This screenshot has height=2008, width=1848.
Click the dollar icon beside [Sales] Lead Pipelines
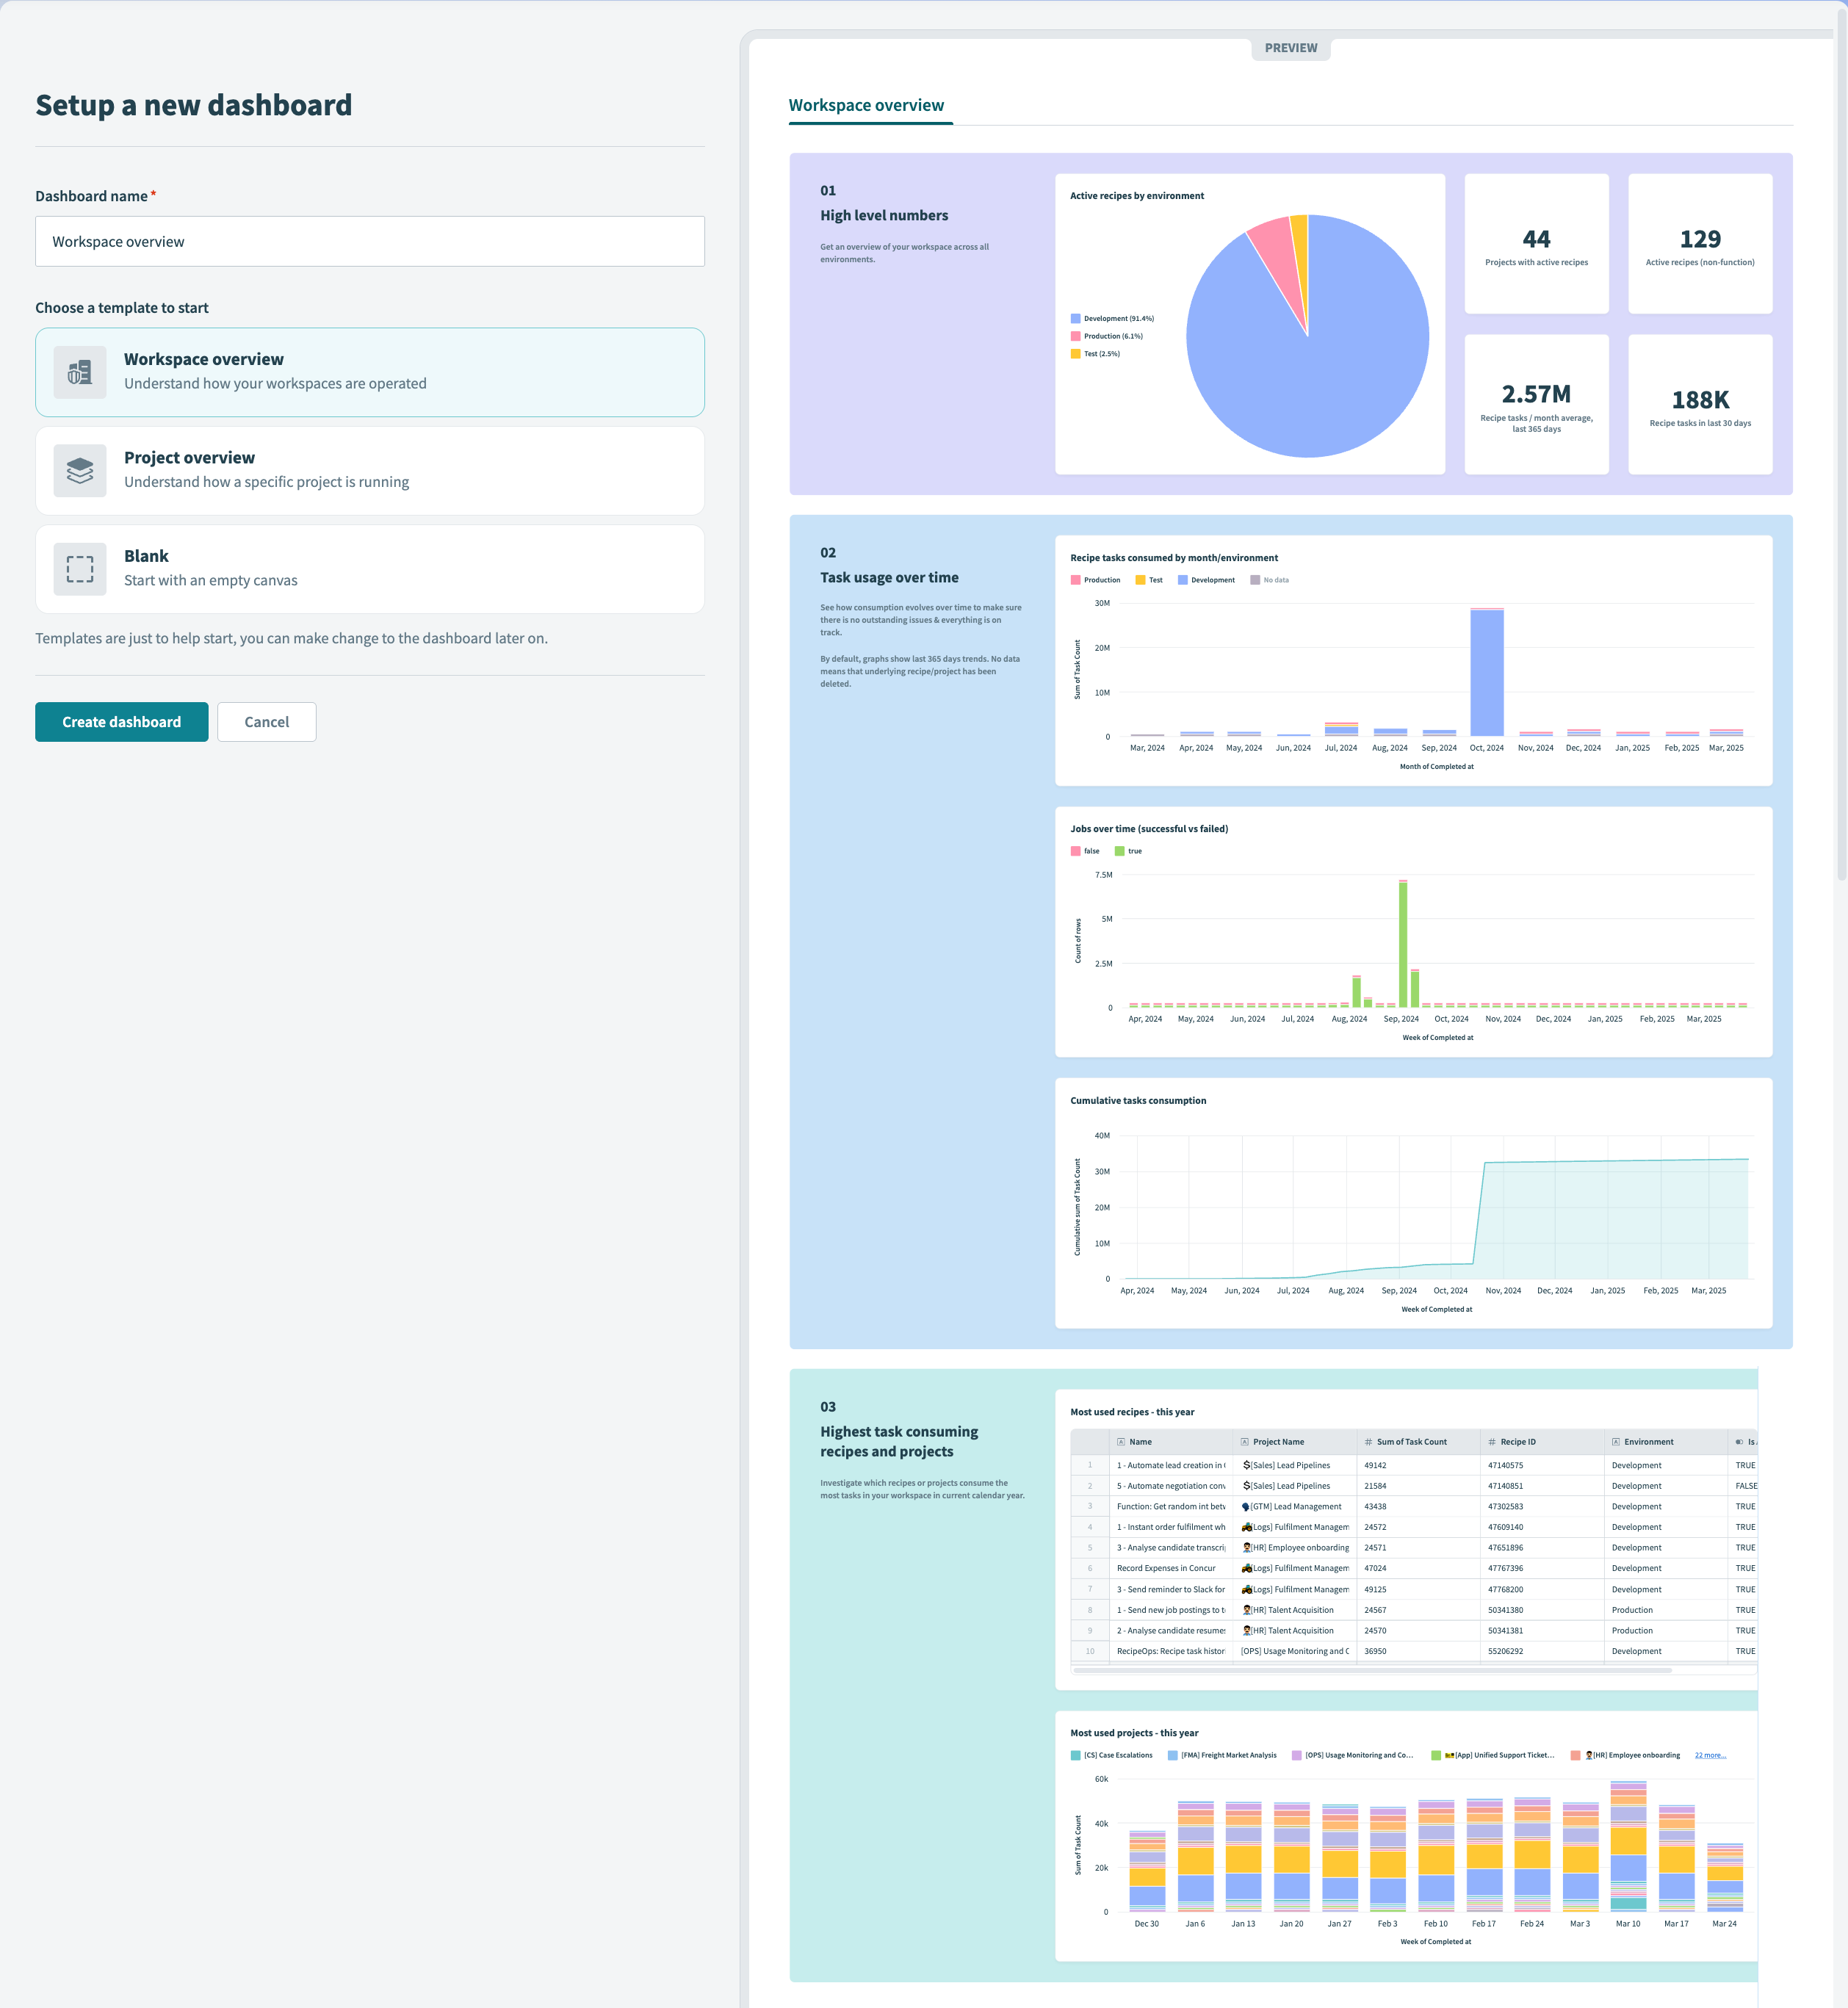click(x=1246, y=1465)
